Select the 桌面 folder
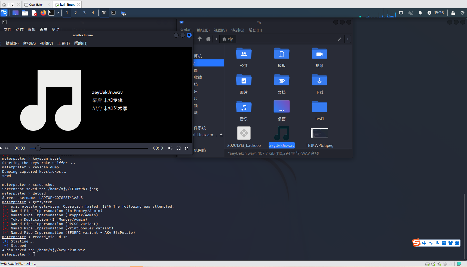The image size is (467, 267). pyautogui.click(x=282, y=111)
